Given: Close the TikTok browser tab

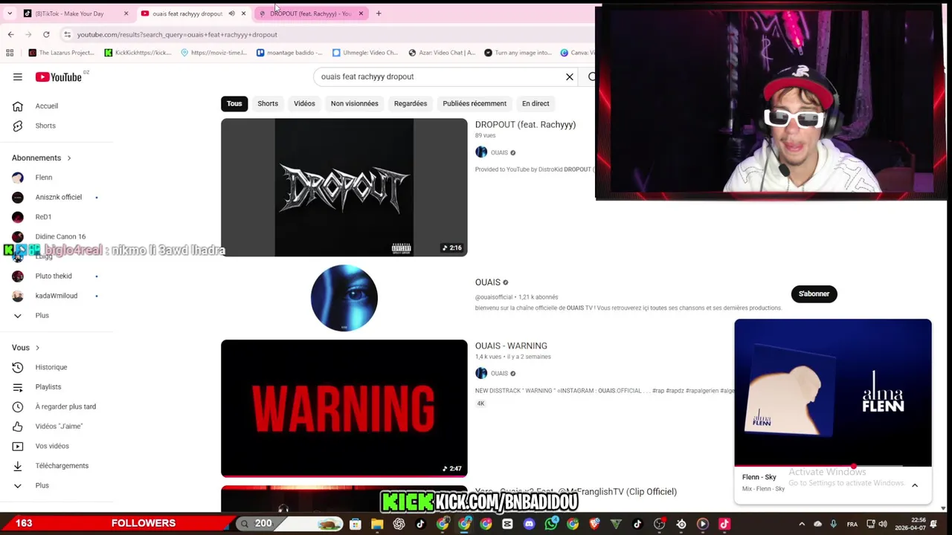Looking at the screenshot, I should click(126, 13).
